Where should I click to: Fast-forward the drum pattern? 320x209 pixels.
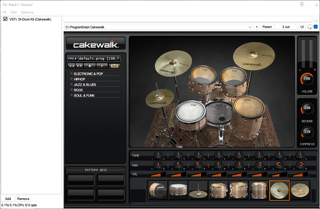coord(79,66)
